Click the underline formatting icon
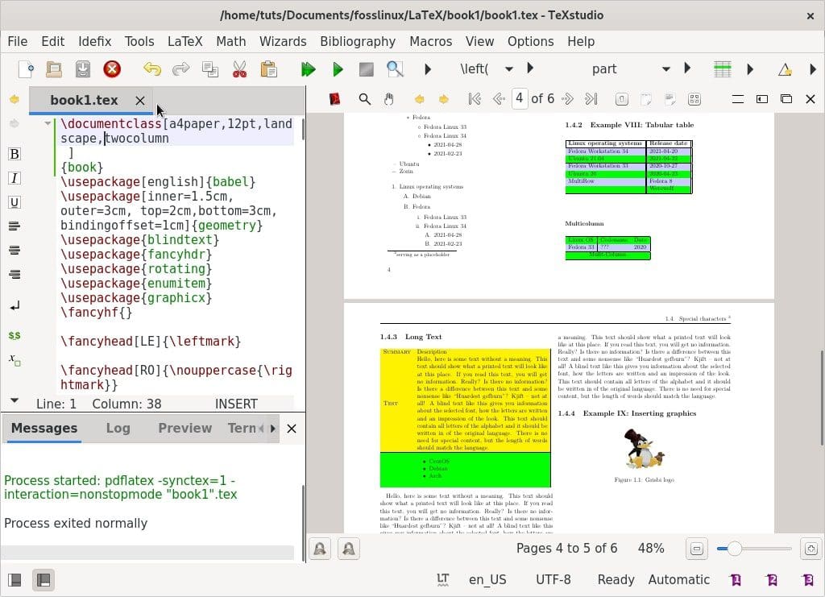Viewport: 825px width, 597px height. (x=14, y=201)
